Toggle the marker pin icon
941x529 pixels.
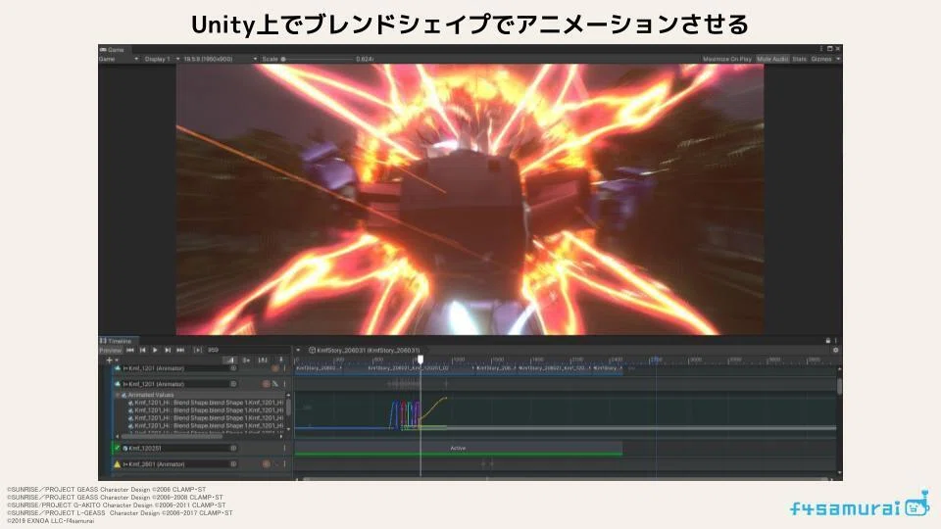pyautogui.click(x=281, y=360)
